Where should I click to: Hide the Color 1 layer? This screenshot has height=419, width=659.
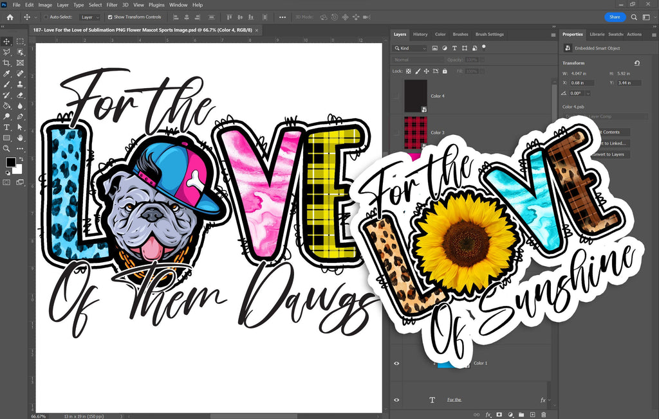click(396, 364)
